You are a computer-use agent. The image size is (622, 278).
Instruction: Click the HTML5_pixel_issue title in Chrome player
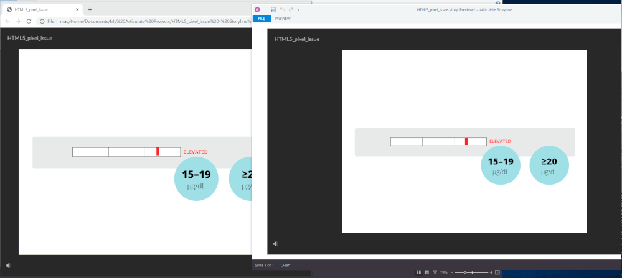pos(30,39)
